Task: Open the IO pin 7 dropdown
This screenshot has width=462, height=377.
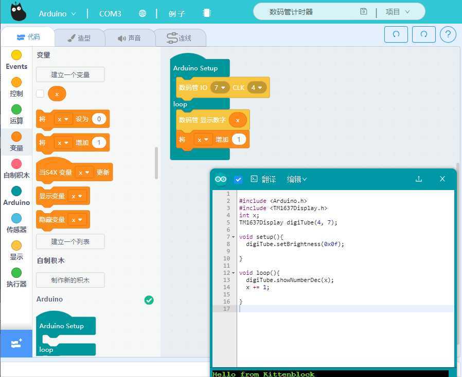Action: 220,88
